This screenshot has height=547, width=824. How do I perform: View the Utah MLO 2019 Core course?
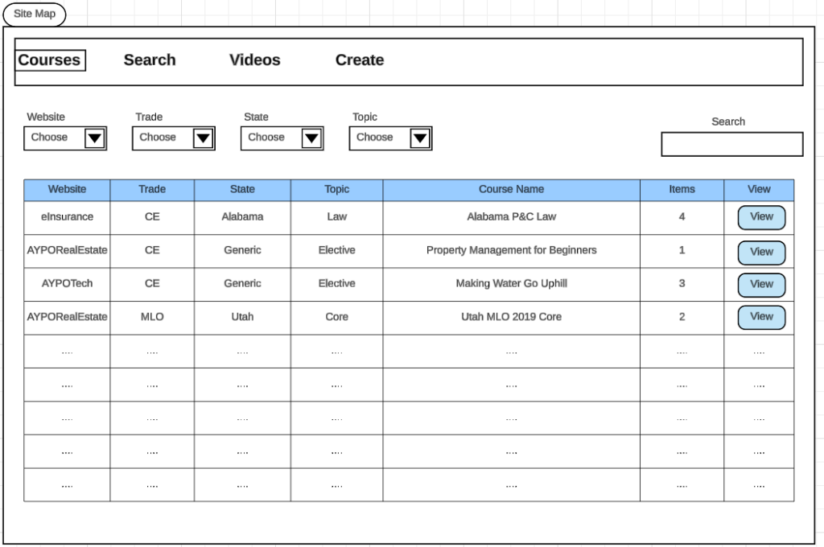point(761,317)
